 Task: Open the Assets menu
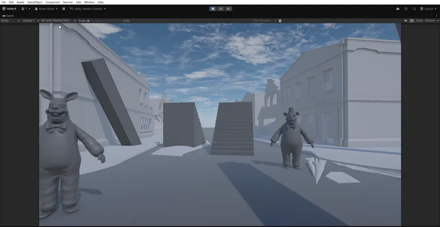click(x=21, y=2)
